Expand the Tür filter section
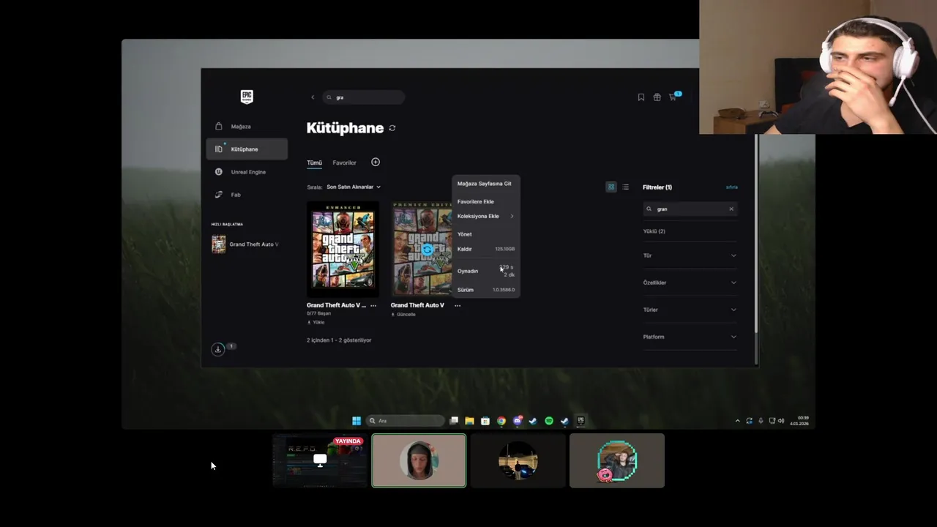Image resolution: width=937 pixels, height=527 pixels. coord(690,255)
